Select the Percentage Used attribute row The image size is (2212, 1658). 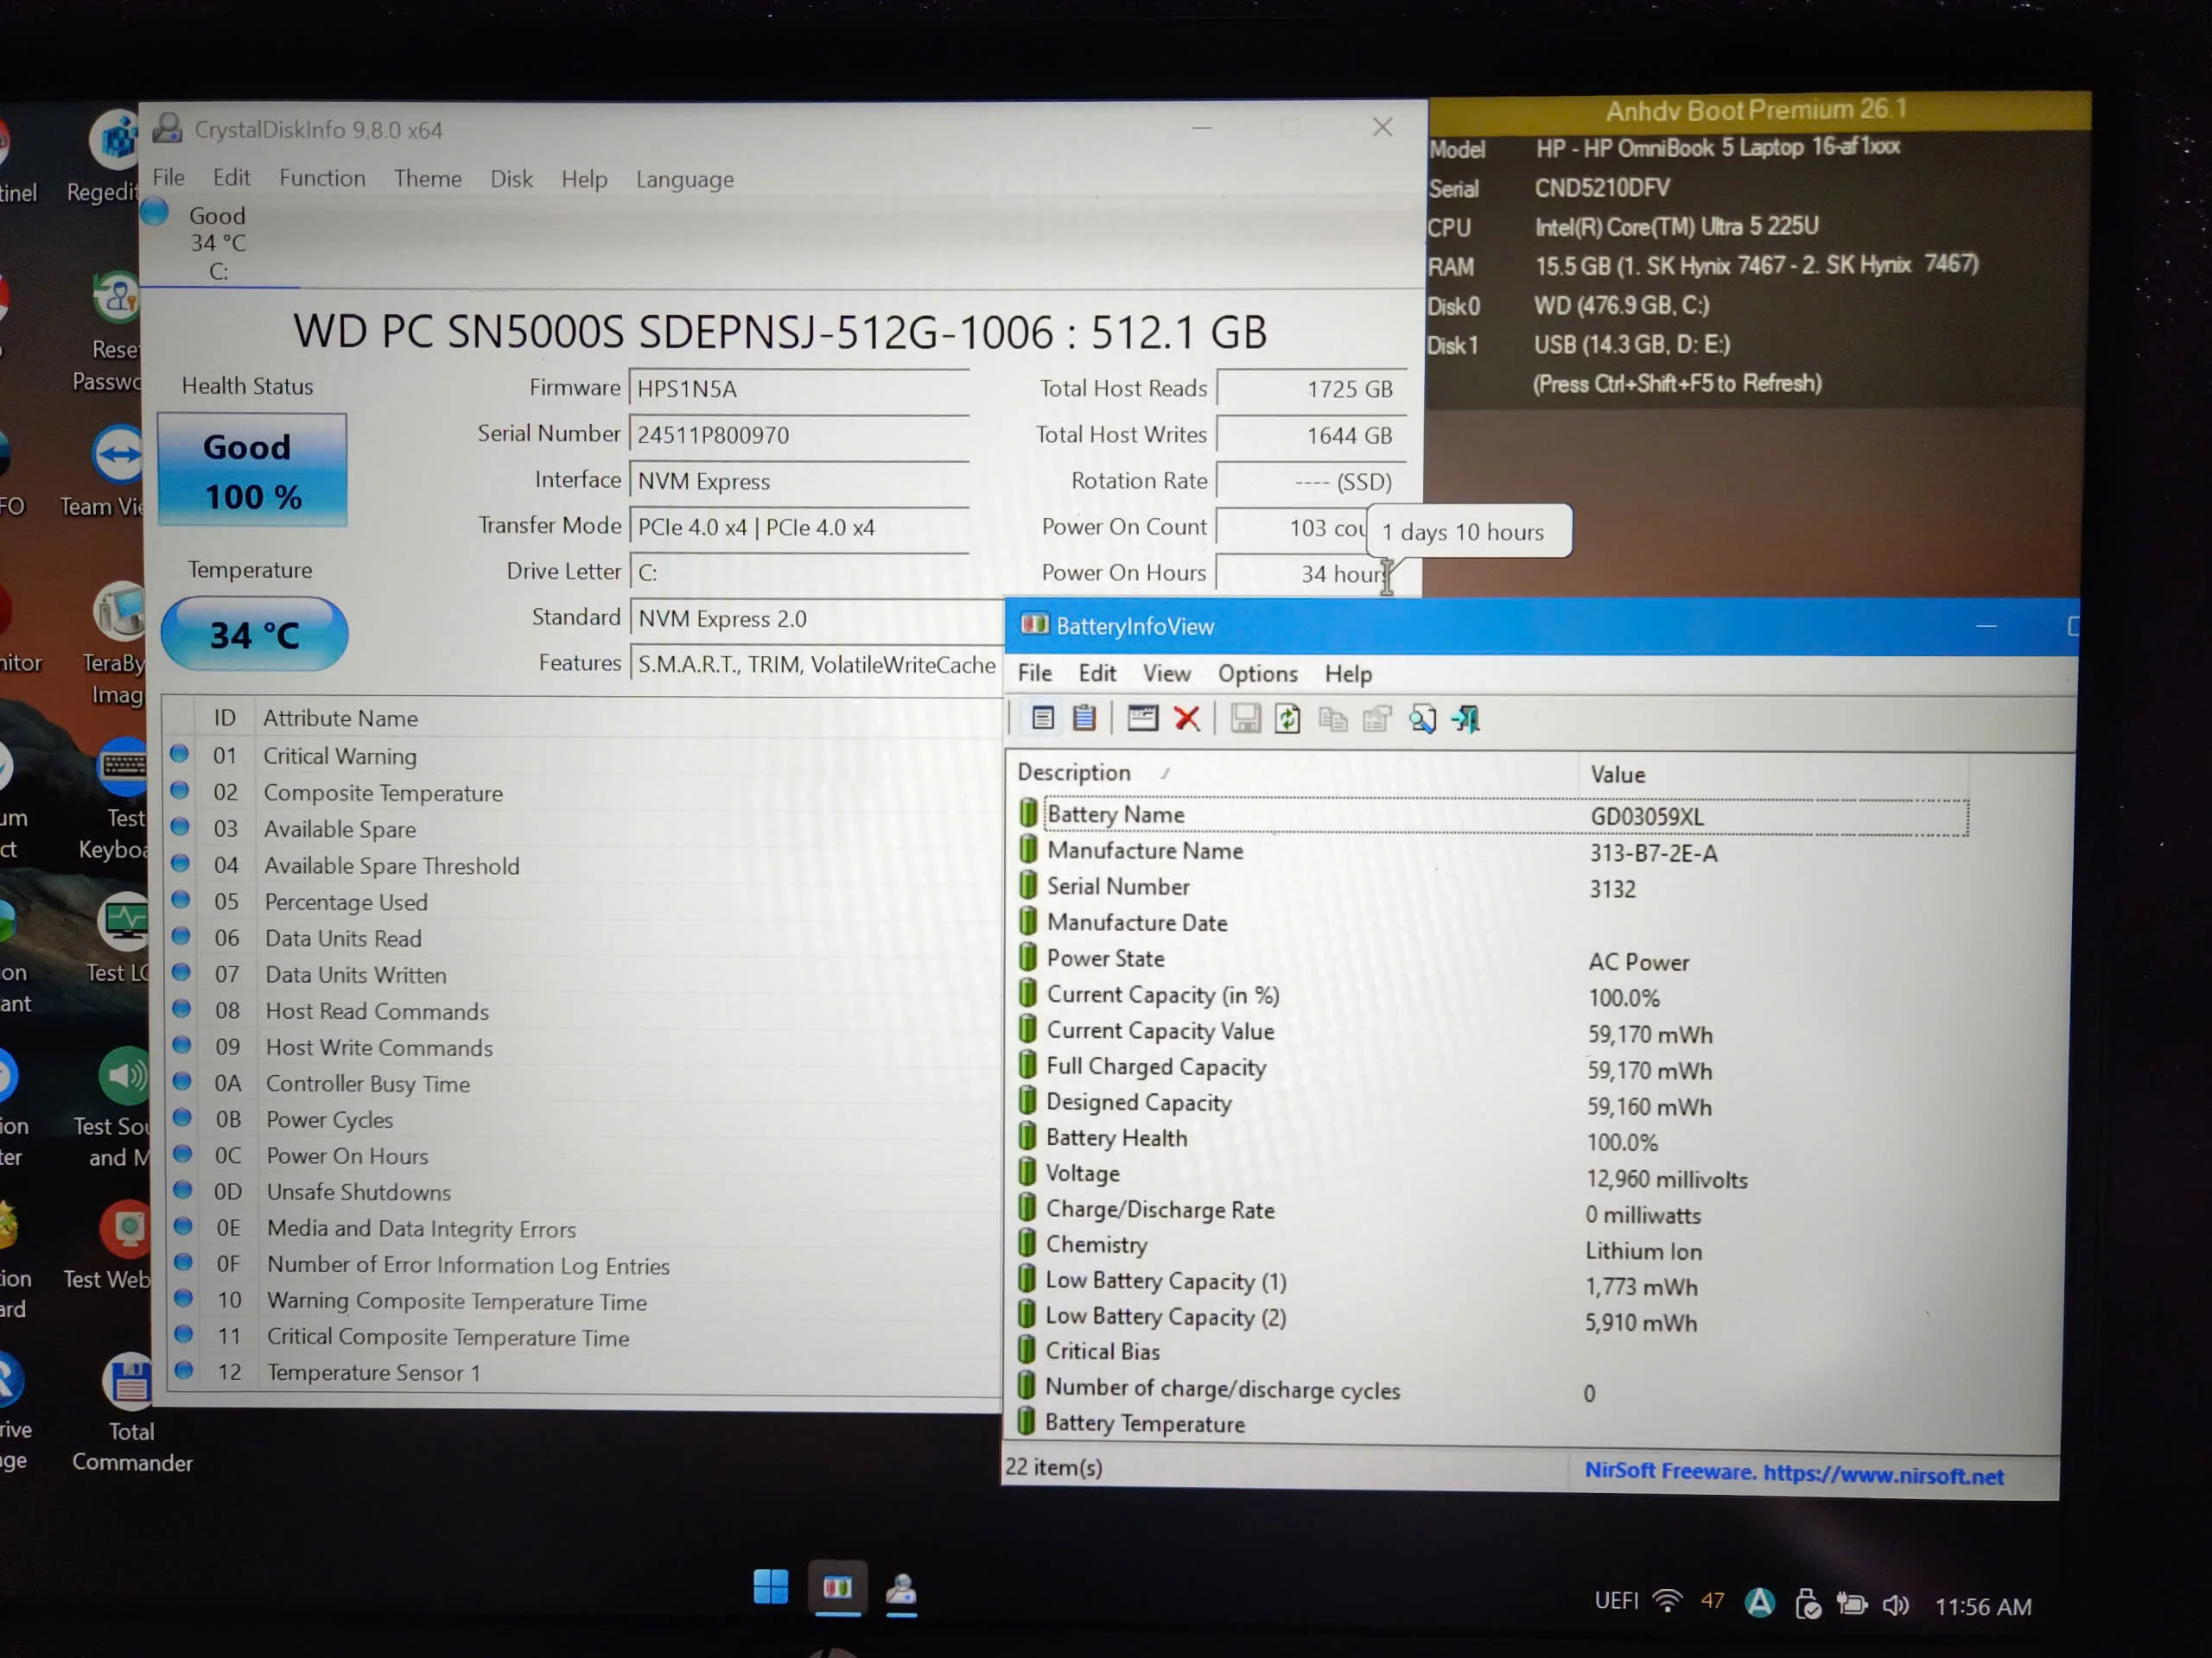pos(584,902)
